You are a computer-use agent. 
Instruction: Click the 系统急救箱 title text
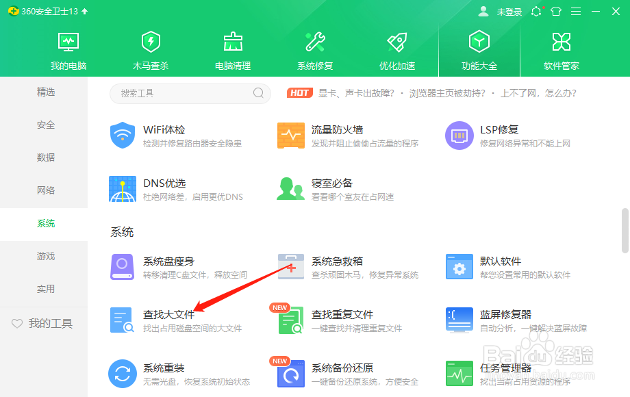337,261
